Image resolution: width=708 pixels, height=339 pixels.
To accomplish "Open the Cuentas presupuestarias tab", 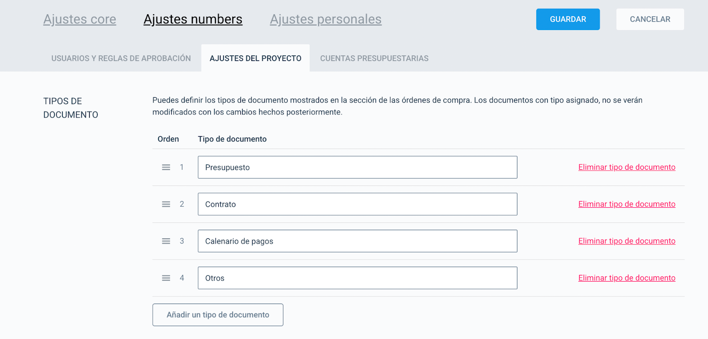I will coord(374,58).
